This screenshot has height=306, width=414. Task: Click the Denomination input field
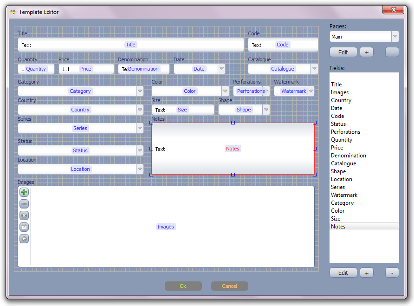143,69
